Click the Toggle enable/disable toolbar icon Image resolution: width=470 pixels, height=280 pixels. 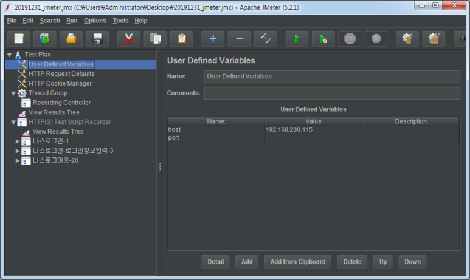[x=266, y=39]
